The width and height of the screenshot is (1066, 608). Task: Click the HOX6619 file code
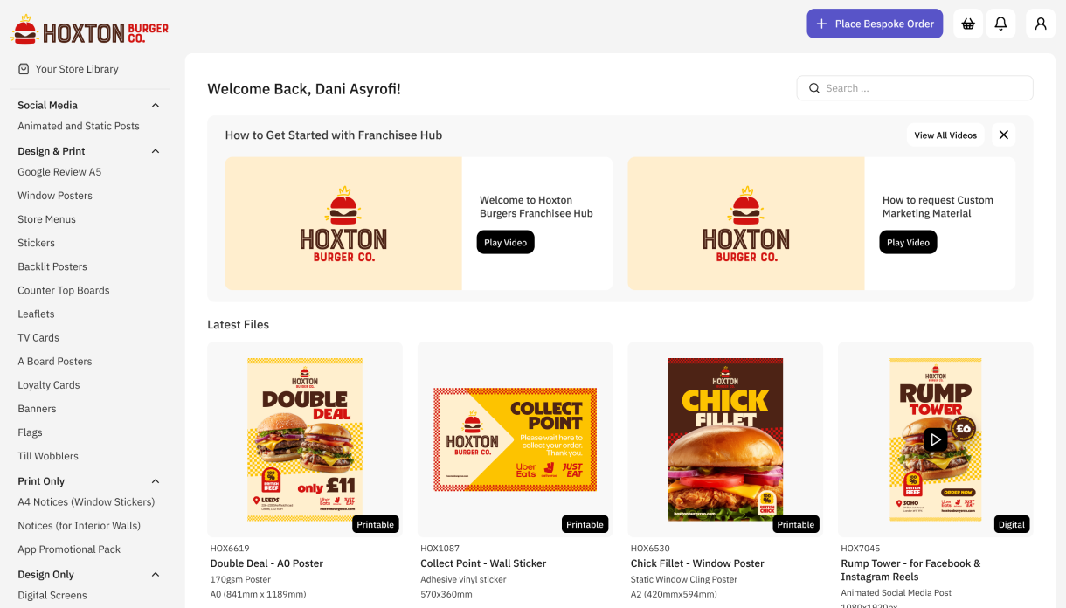[230, 549]
